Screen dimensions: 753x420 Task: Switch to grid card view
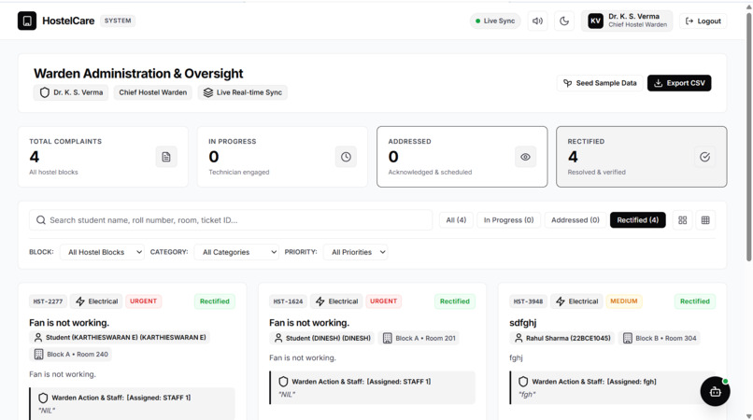click(x=682, y=220)
